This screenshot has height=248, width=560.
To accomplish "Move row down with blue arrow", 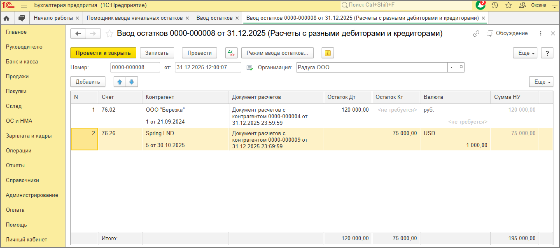I will (132, 82).
